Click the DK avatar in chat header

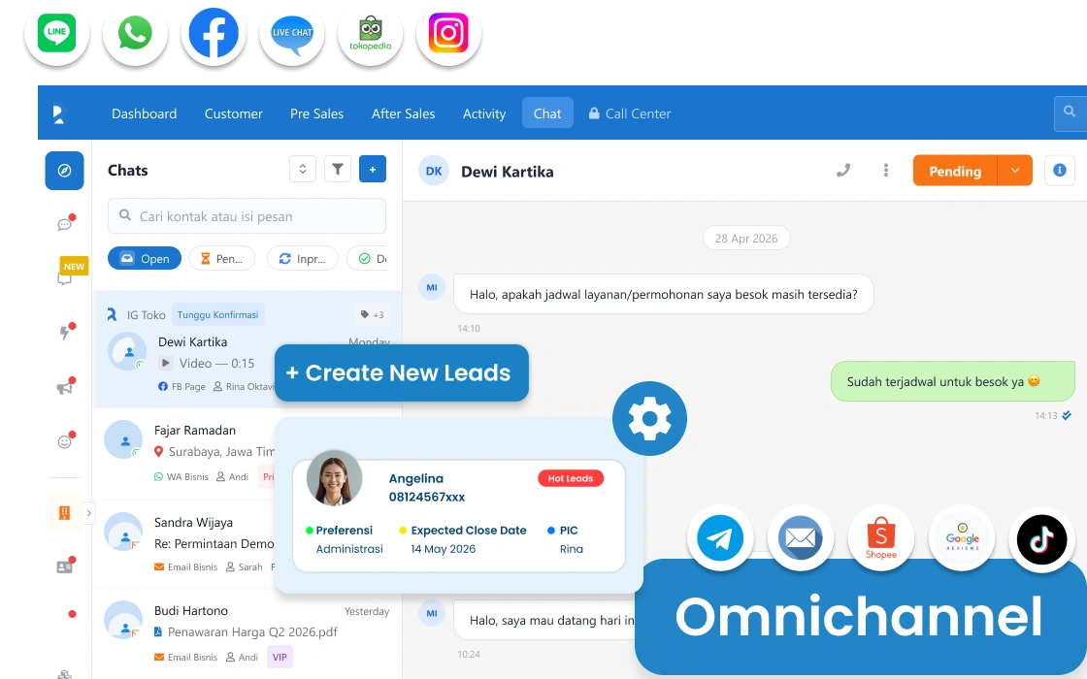tap(434, 171)
